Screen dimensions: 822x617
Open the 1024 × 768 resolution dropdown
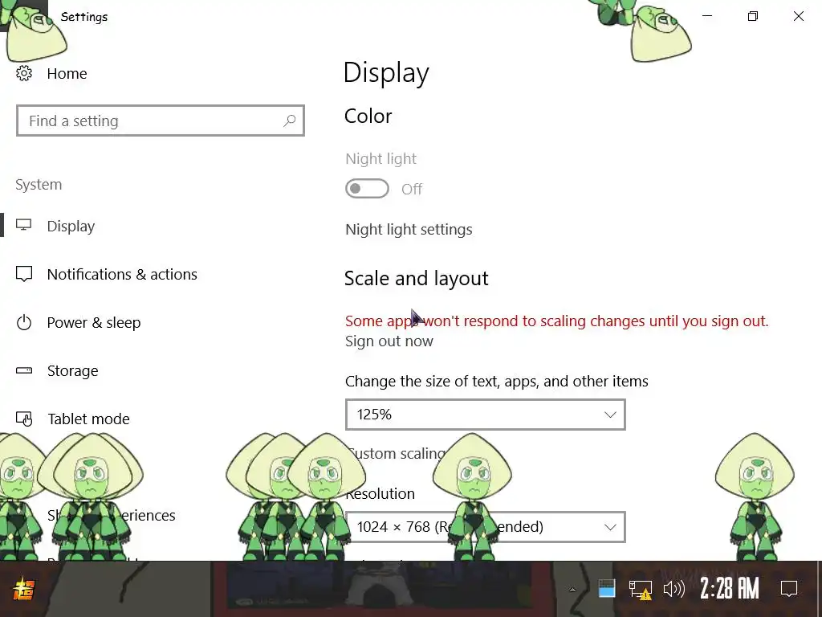click(x=486, y=527)
